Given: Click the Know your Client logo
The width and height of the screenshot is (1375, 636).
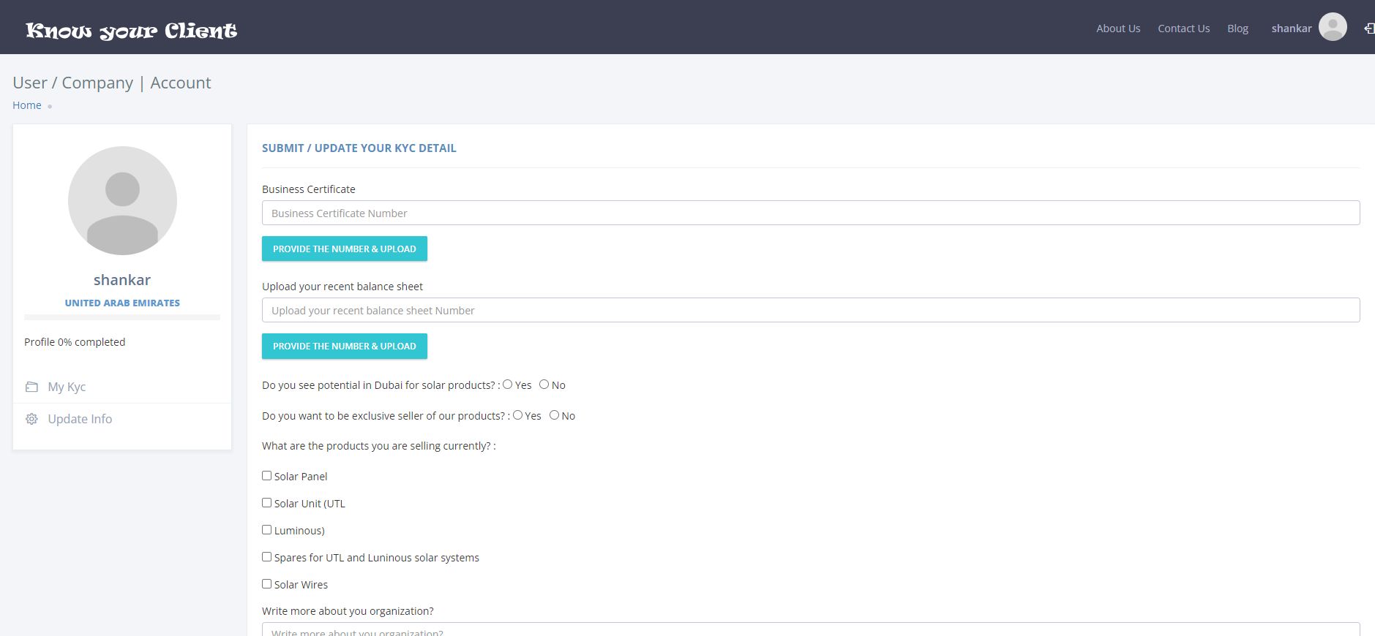Looking at the screenshot, I should [x=132, y=30].
